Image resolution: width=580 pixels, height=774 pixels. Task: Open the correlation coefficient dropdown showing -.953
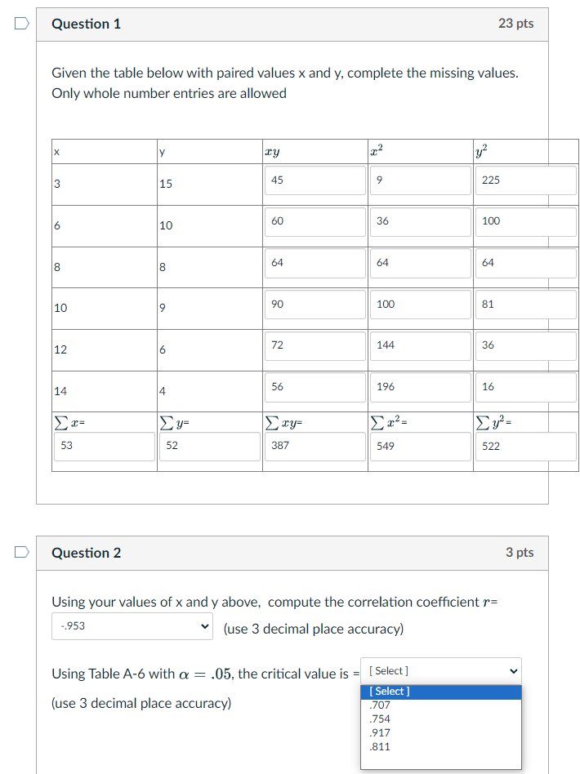tap(132, 628)
